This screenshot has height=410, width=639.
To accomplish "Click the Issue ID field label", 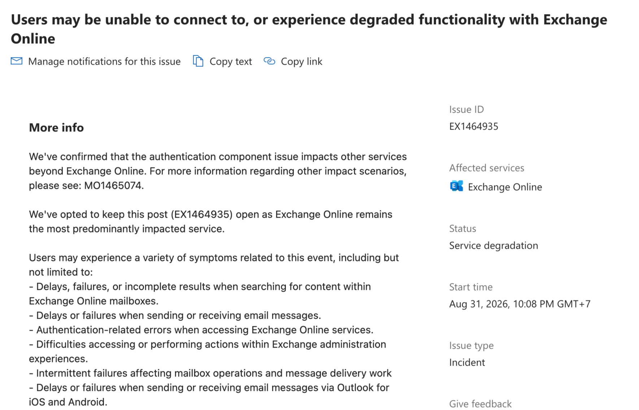I will [466, 109].
